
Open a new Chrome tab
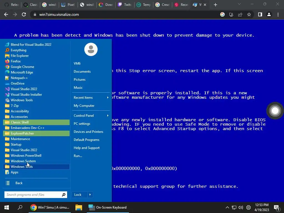(x=215, y=5)
